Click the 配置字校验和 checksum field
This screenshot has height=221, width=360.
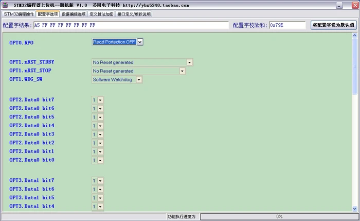pyautogui.click(x=287, y=25)
